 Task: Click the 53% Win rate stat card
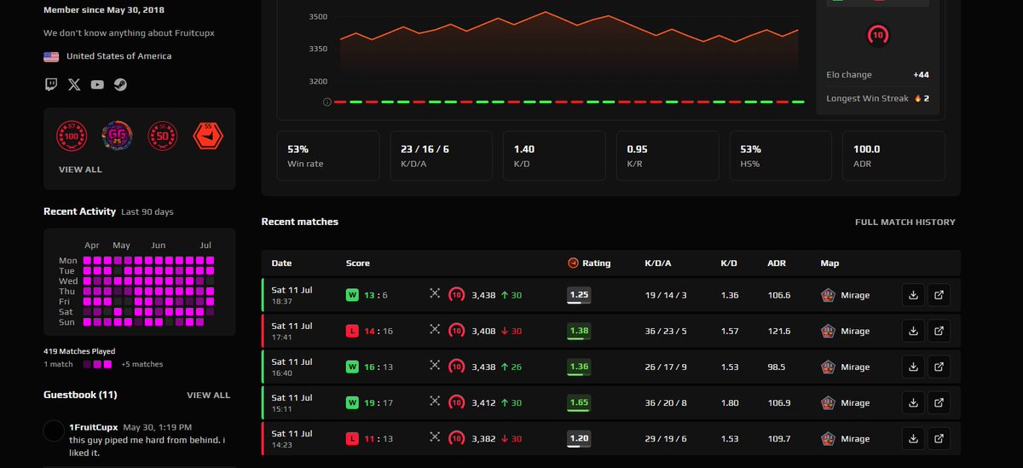tap(328, 156)
